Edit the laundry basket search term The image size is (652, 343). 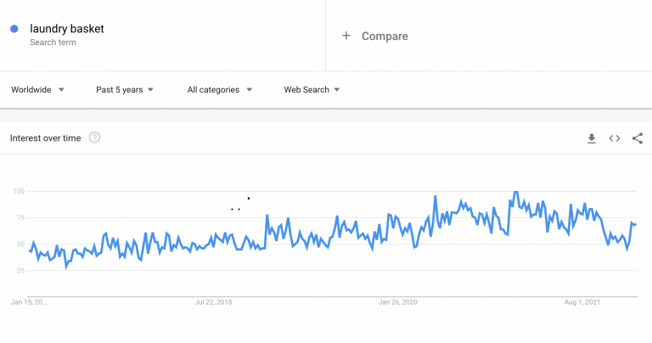pyautogui.click(x=67, y=29)
